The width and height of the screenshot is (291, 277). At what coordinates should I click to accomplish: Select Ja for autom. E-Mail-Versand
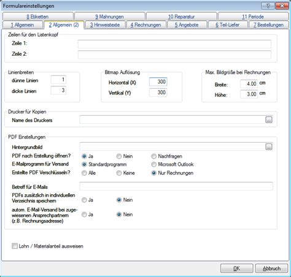point(84,214)
